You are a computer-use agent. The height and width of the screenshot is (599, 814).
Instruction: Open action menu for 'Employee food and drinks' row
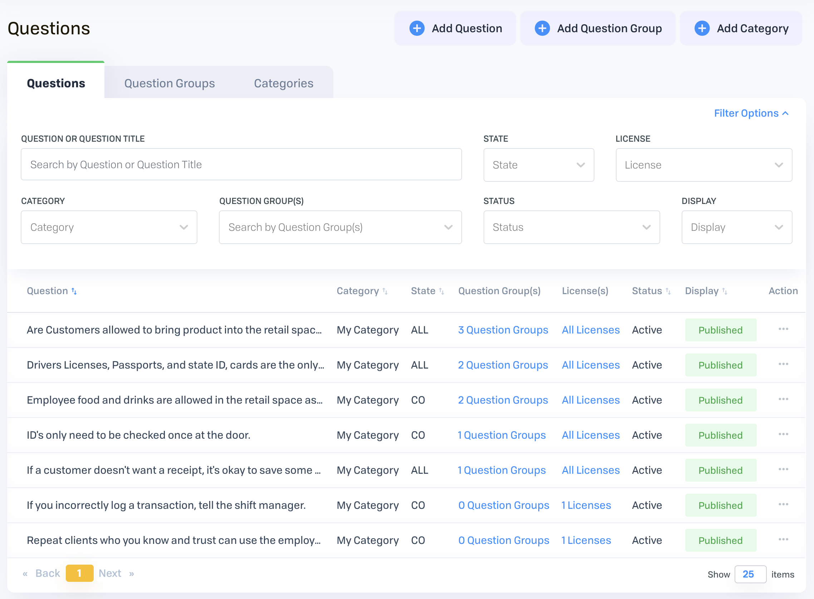(783, 399)
